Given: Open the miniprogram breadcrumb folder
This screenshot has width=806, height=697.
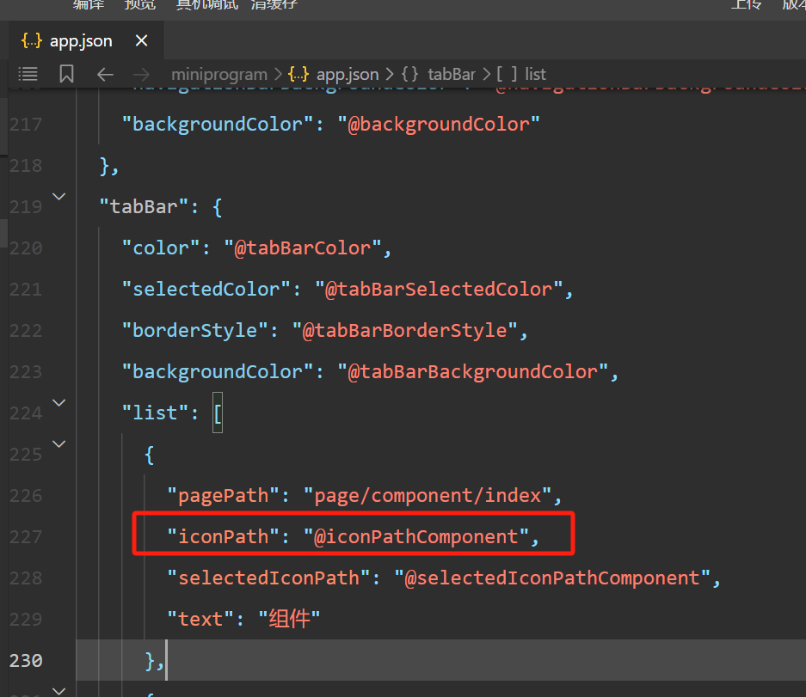Looking at the screenshot, I should tap(219, 75).
